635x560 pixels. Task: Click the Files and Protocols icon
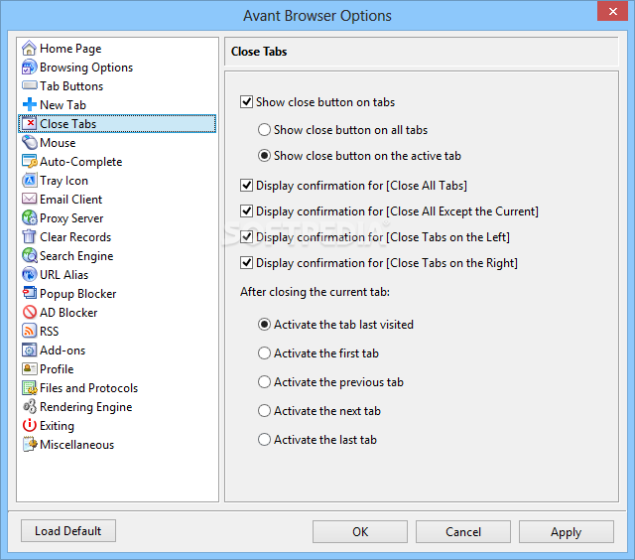click(x=29, y=388)
